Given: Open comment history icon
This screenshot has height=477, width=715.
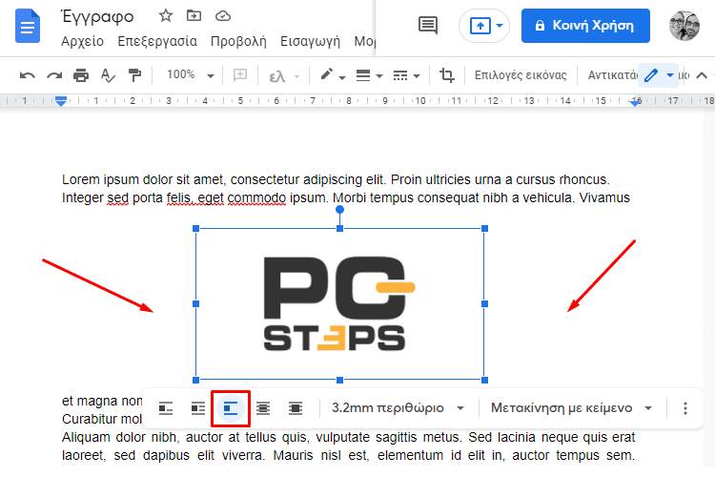Looking at the screenshot, I should [428, 26].
